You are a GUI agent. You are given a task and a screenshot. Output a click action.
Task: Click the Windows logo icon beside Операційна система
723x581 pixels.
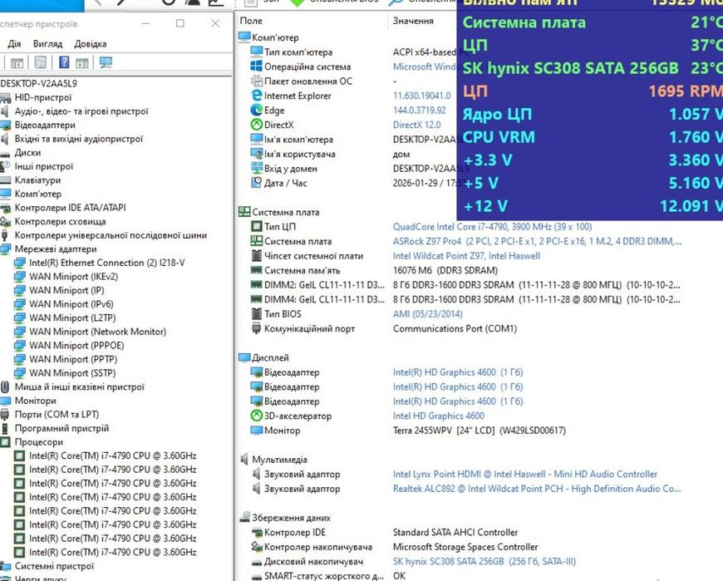point(256,66)
